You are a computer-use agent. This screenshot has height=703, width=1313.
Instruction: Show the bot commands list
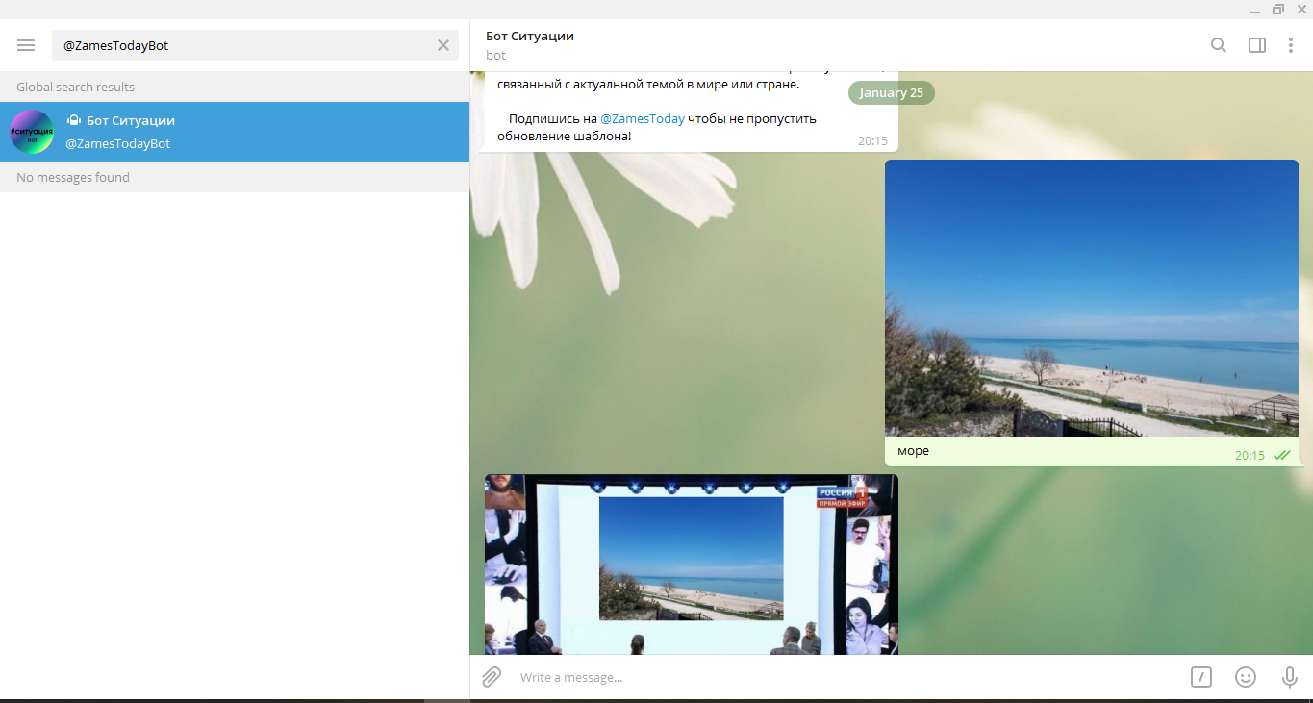(1201, 677)
